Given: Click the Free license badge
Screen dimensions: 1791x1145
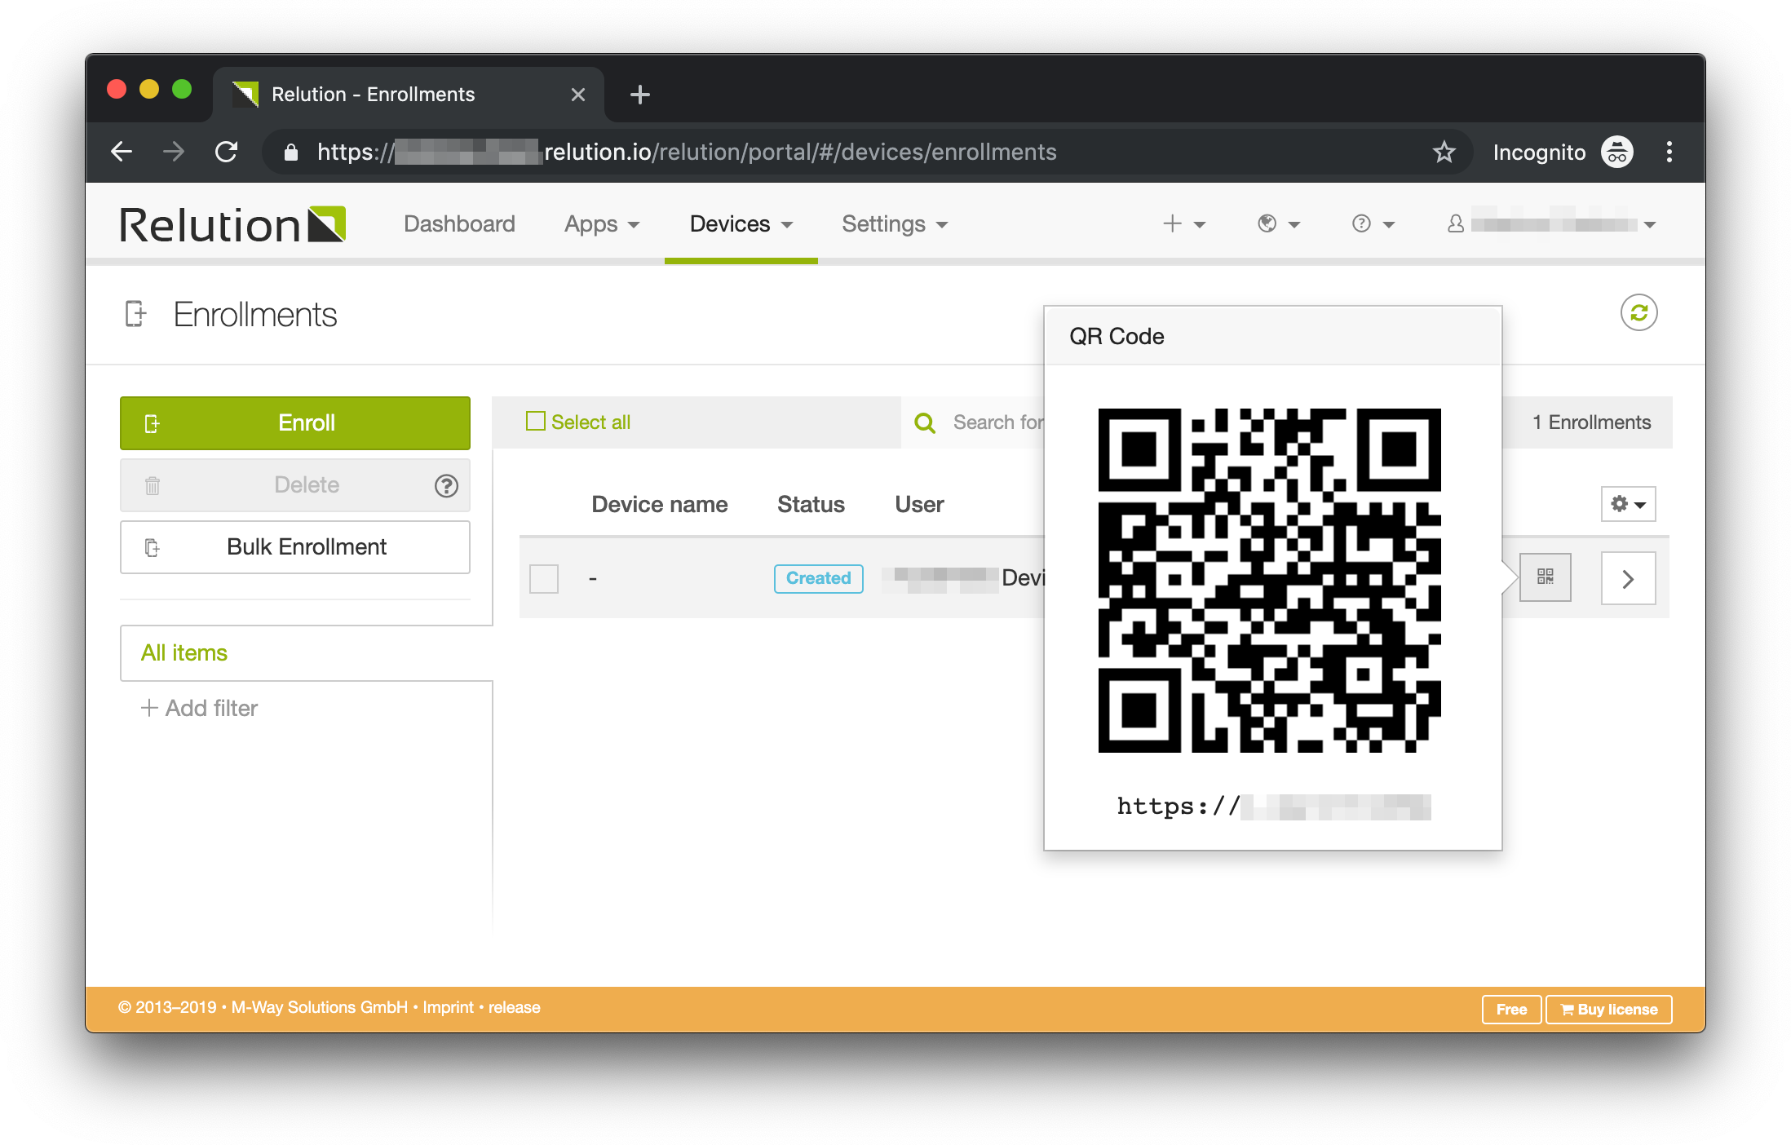Looking at the screenshot, I should pyautogui.click(x=1511, y=1009).
